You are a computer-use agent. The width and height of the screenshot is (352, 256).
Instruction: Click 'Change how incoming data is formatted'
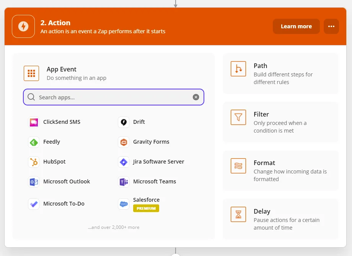[x=290, y=175]
